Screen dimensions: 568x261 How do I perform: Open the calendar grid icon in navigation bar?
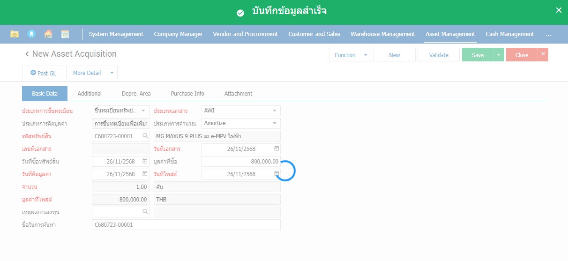[x=65, y=34]
